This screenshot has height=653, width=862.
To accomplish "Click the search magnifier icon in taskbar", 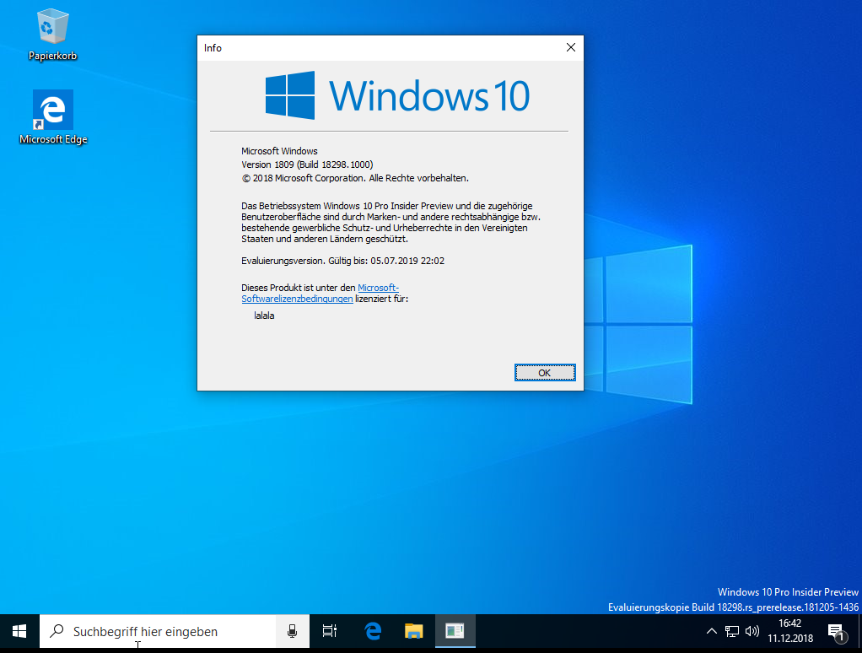I will click(57, 631).
